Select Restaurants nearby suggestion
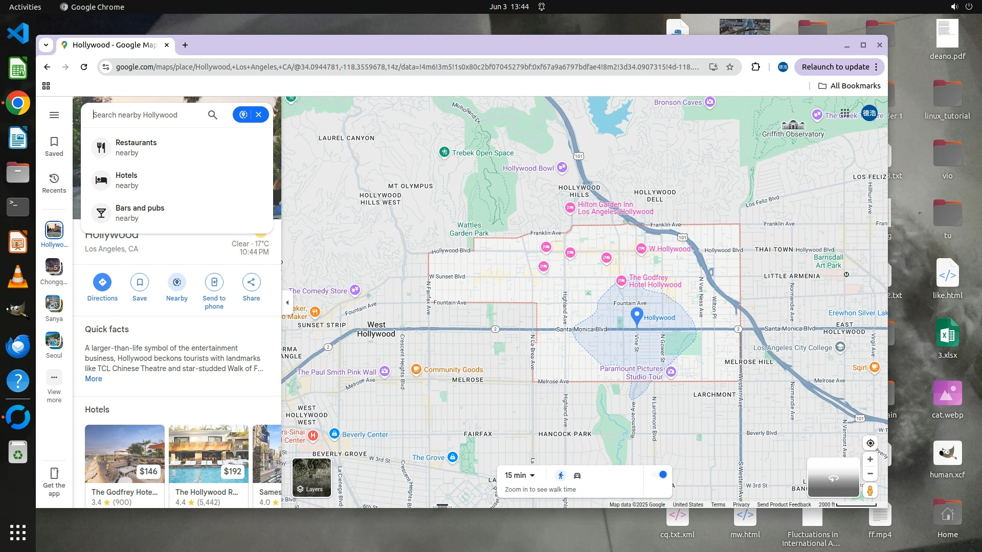 [136, 147]
